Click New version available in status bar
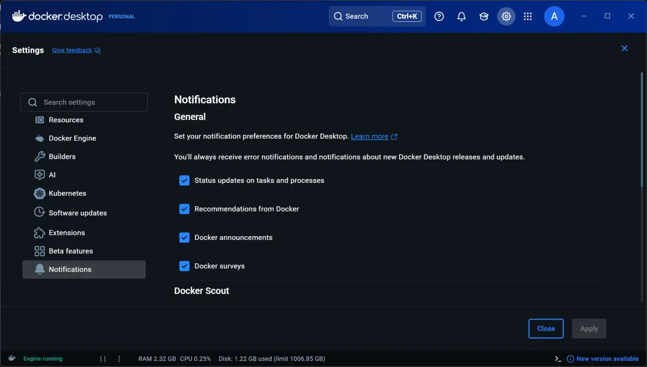Screen dimensions: 647x367 [x=607, y=358]
